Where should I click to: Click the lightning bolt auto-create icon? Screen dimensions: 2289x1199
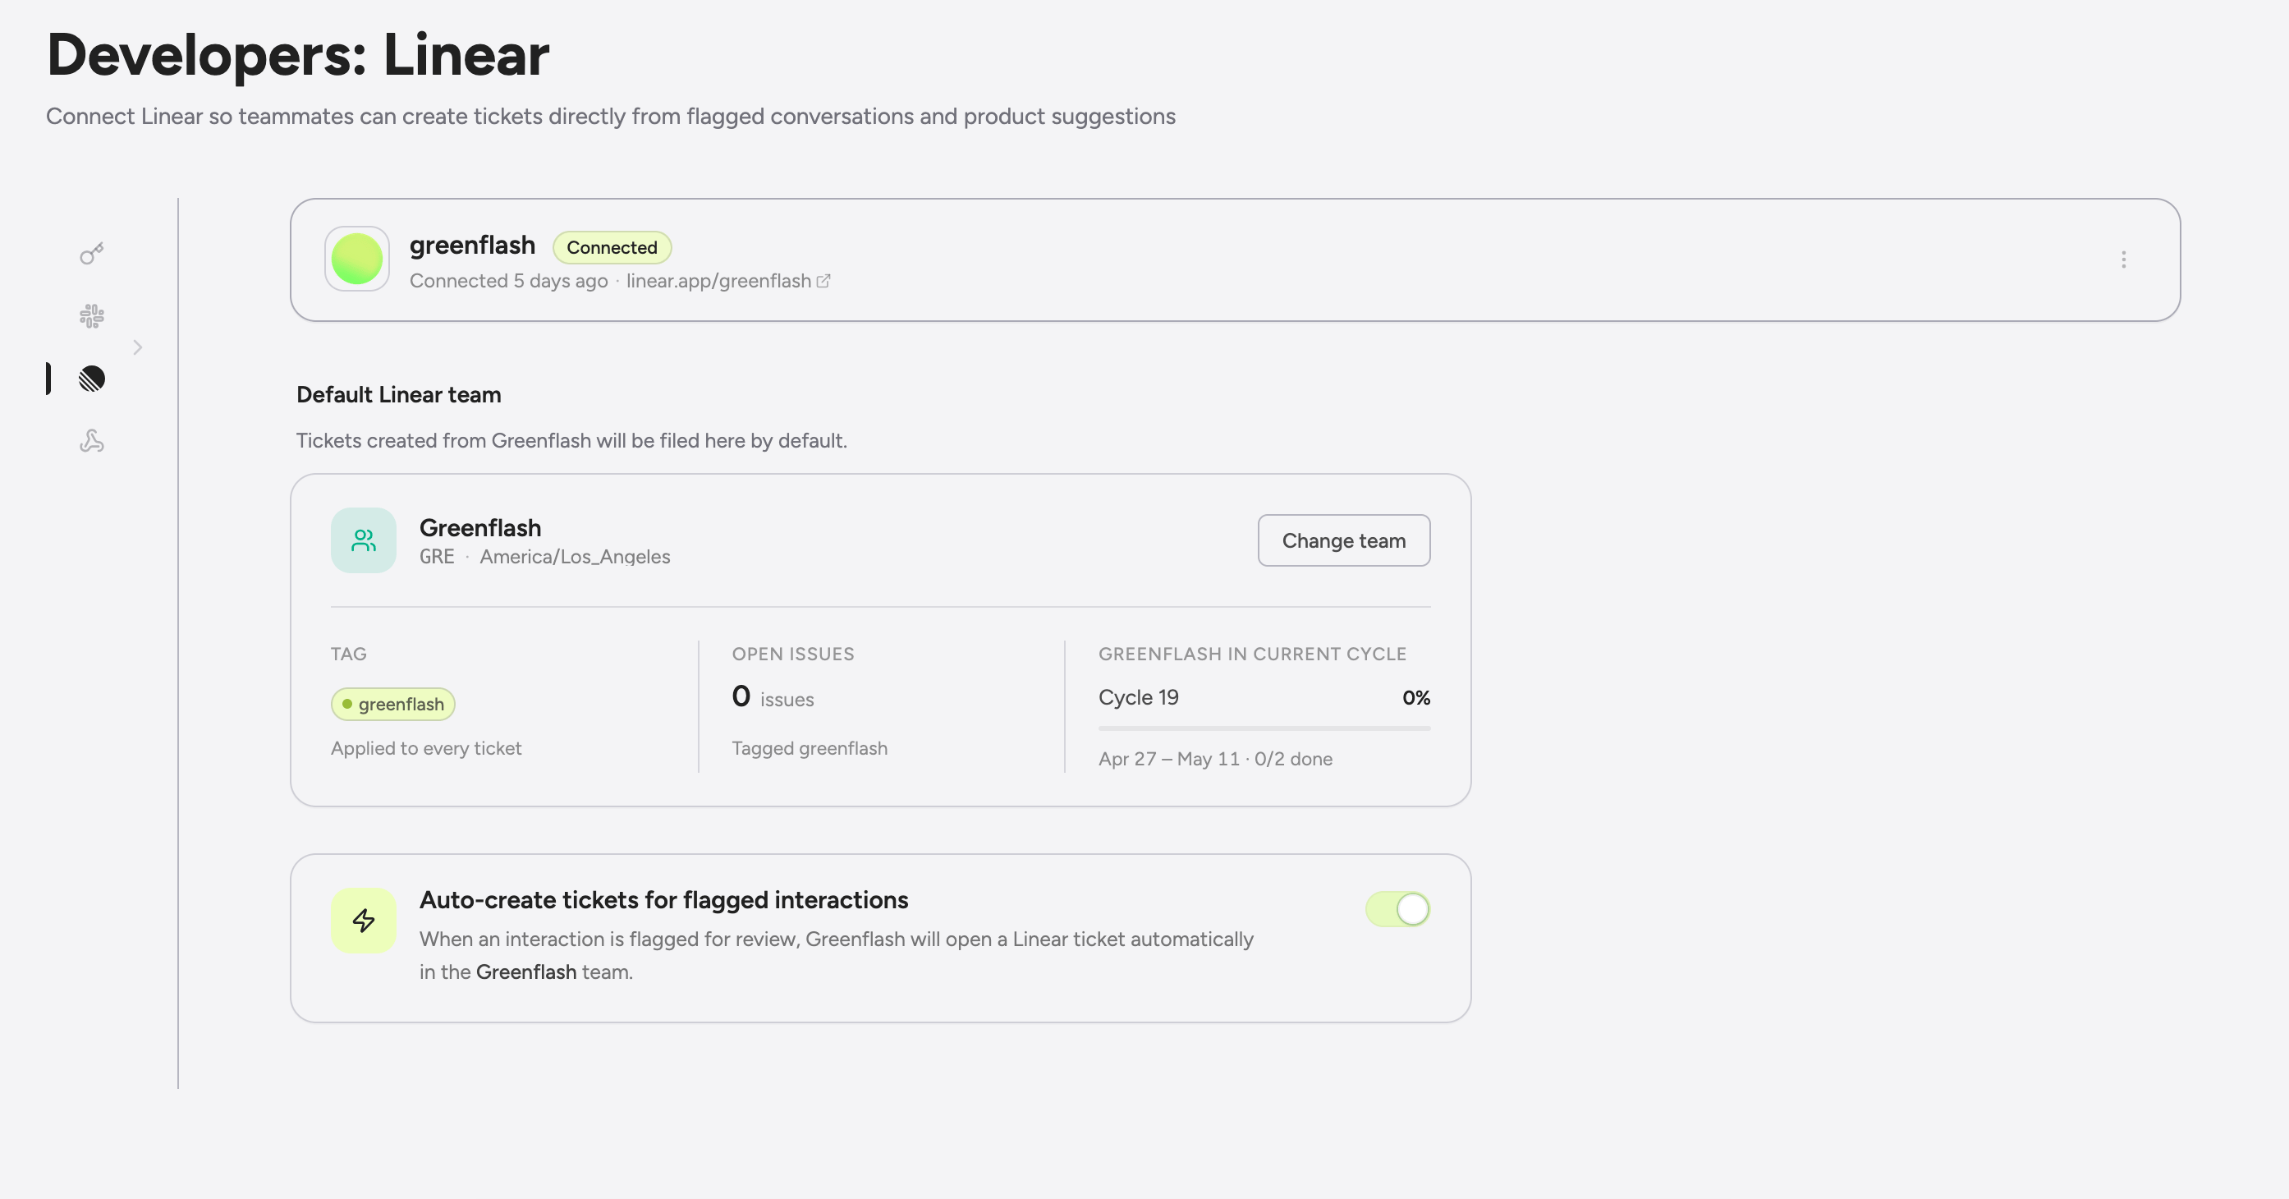364,921
